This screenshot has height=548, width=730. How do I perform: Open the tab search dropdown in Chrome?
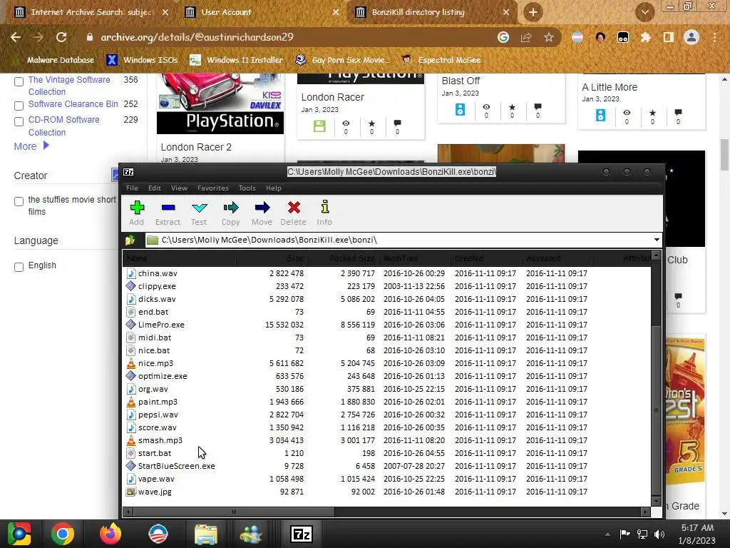click(644, 13)
